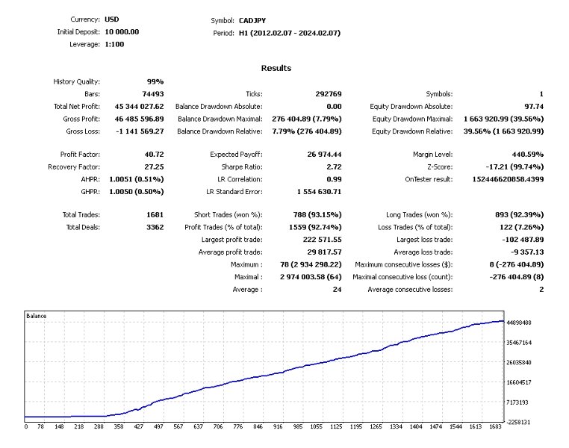This screenshot has width=569, height=448.
Task: Click the OnTester result value
Action: coord(508,179)
